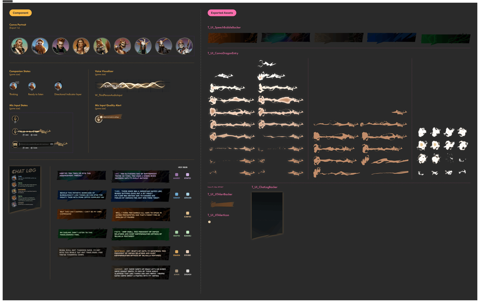Click the orange EBA85A color swatch
Screen dimensions: 480x303
pyautogui.click(x=176, y=252)
